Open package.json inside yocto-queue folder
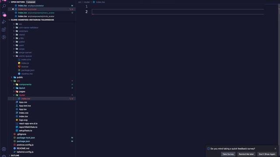The image size is (280, 157). click(x=28, y=70)
